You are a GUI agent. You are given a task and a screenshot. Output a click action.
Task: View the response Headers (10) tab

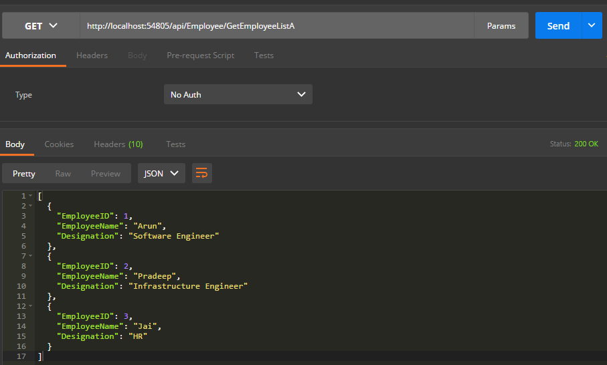pos(118,144)
